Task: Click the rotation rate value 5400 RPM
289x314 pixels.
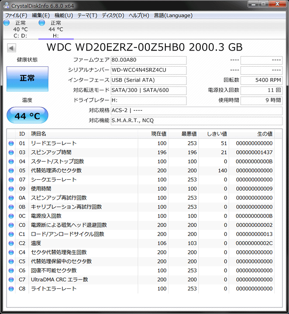Action: pos(261,80)
